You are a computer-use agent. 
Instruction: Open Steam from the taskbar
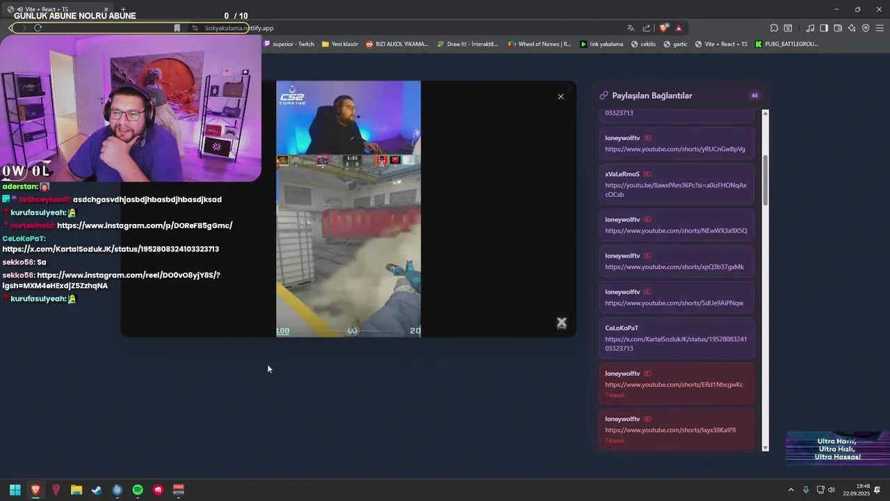97,490
